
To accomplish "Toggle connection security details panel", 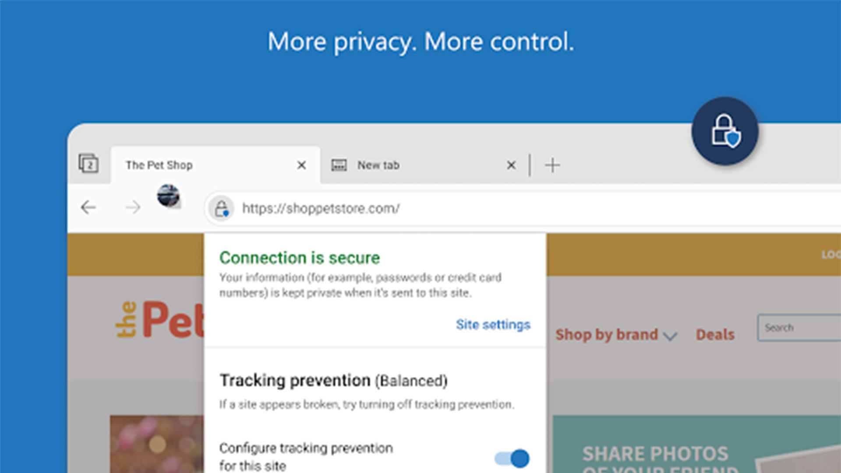I will click(x=222, y=207).
